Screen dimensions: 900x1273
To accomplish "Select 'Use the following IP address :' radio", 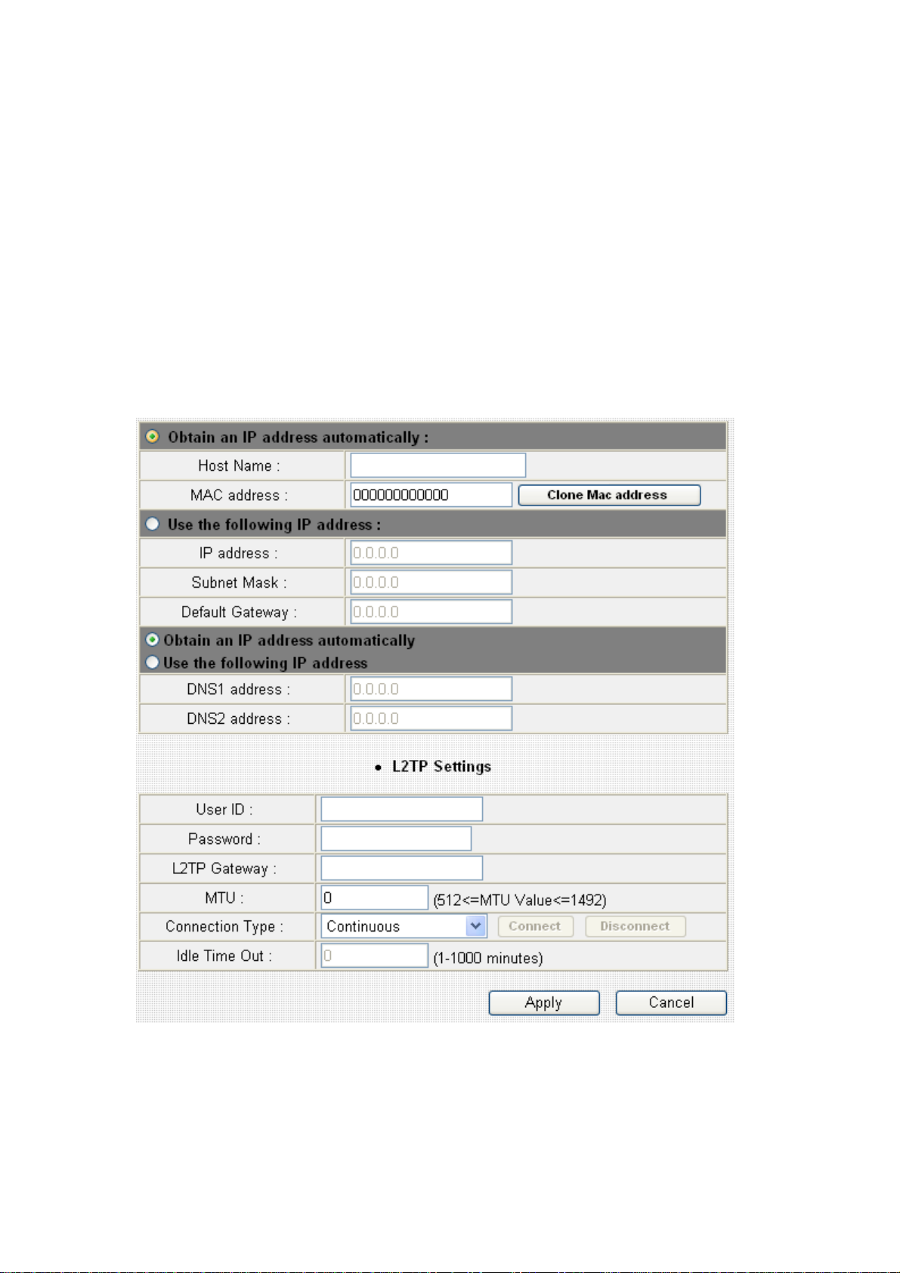I will tap(153, 524).
